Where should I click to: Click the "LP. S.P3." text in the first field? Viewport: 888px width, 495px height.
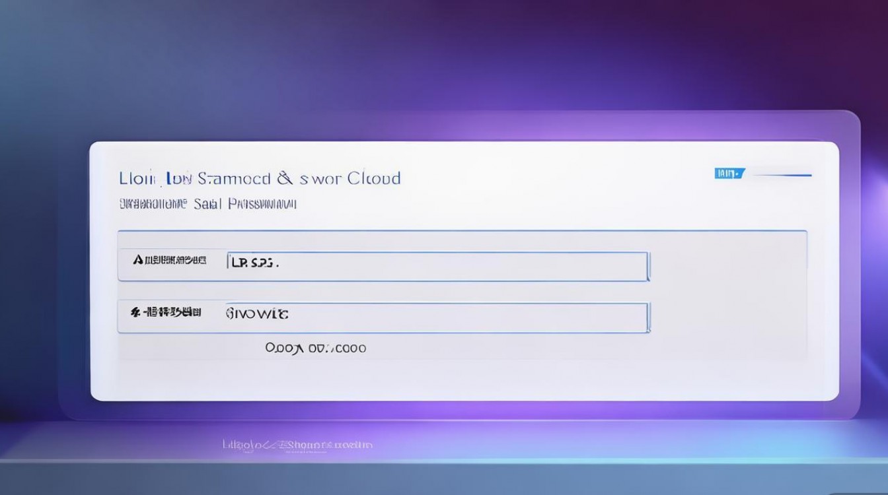(x=254, y=263)
